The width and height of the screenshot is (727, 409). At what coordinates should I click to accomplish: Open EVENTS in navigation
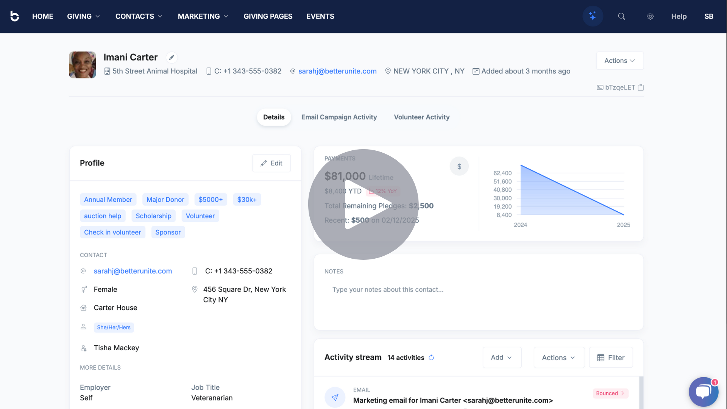[320, 16]
